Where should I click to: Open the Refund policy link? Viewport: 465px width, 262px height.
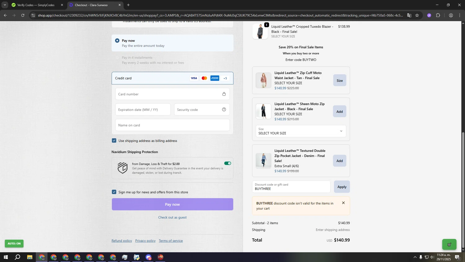(x=122, y=241)
